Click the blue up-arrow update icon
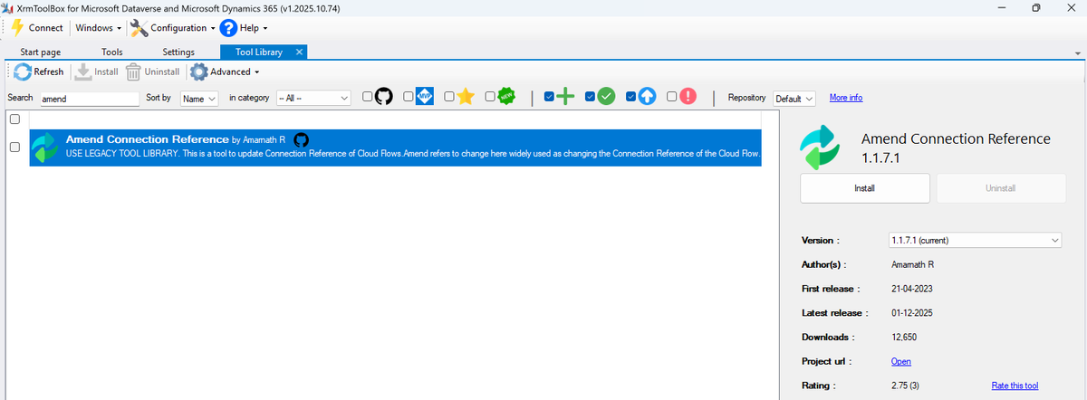The image size is (1087, 400). point(647,97)
